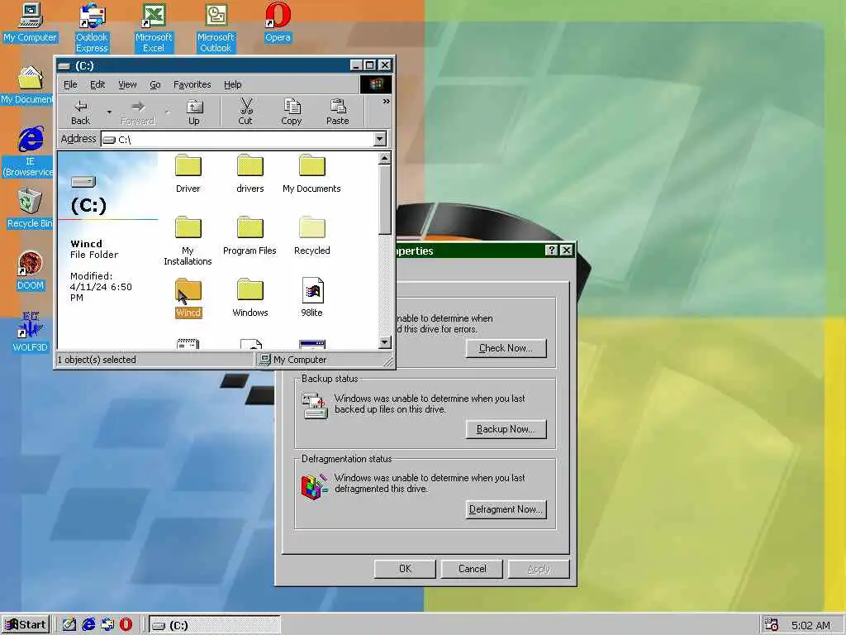This screenshot has height=635, width=846.
Task: Launch the WOLF3D desktop shortcut
Action: 30,332
